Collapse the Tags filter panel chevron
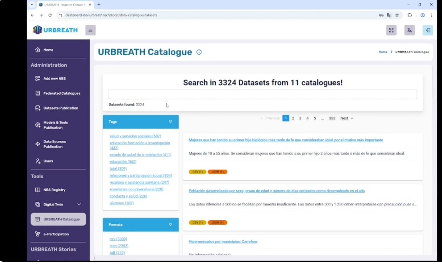 coord(170,122)
